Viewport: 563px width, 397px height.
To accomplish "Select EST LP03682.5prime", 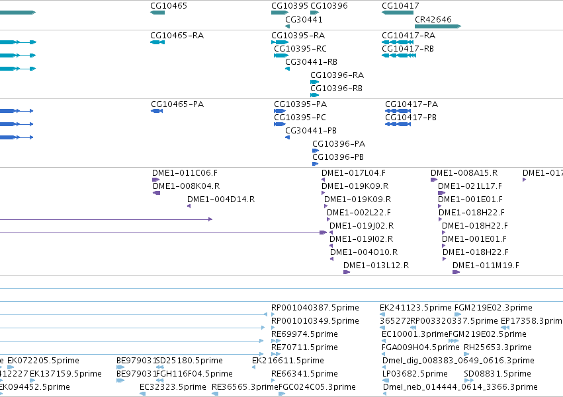I will 415,374.
